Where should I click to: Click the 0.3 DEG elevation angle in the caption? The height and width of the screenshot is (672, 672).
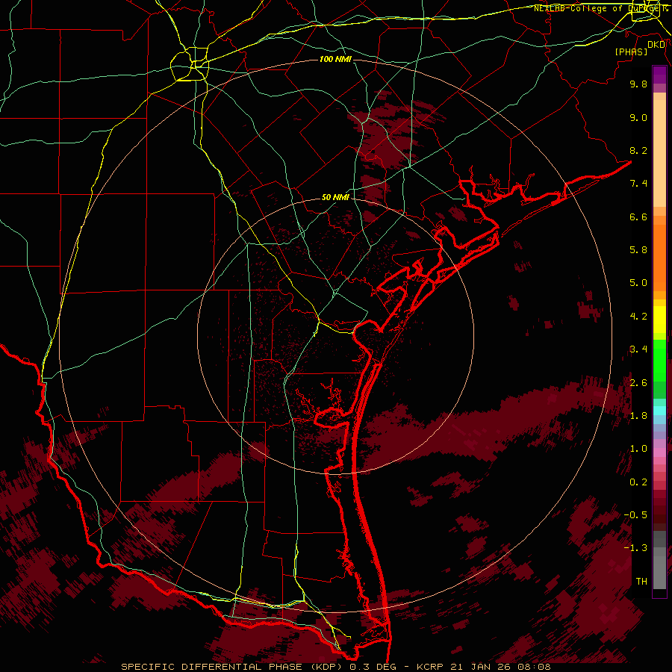point(374,667)
